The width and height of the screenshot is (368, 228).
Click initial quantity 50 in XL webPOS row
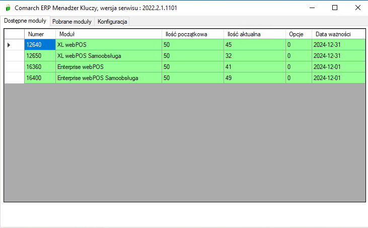193,45
